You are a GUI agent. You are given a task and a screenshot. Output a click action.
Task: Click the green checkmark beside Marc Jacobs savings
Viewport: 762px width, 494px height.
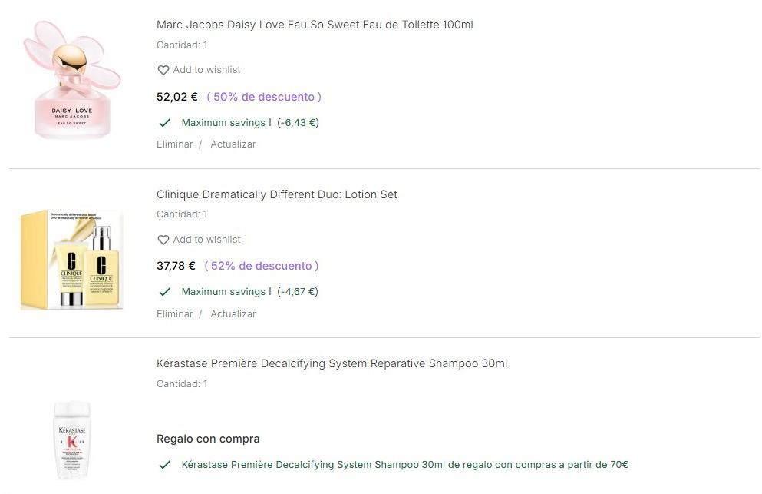[x=164, y=123]
